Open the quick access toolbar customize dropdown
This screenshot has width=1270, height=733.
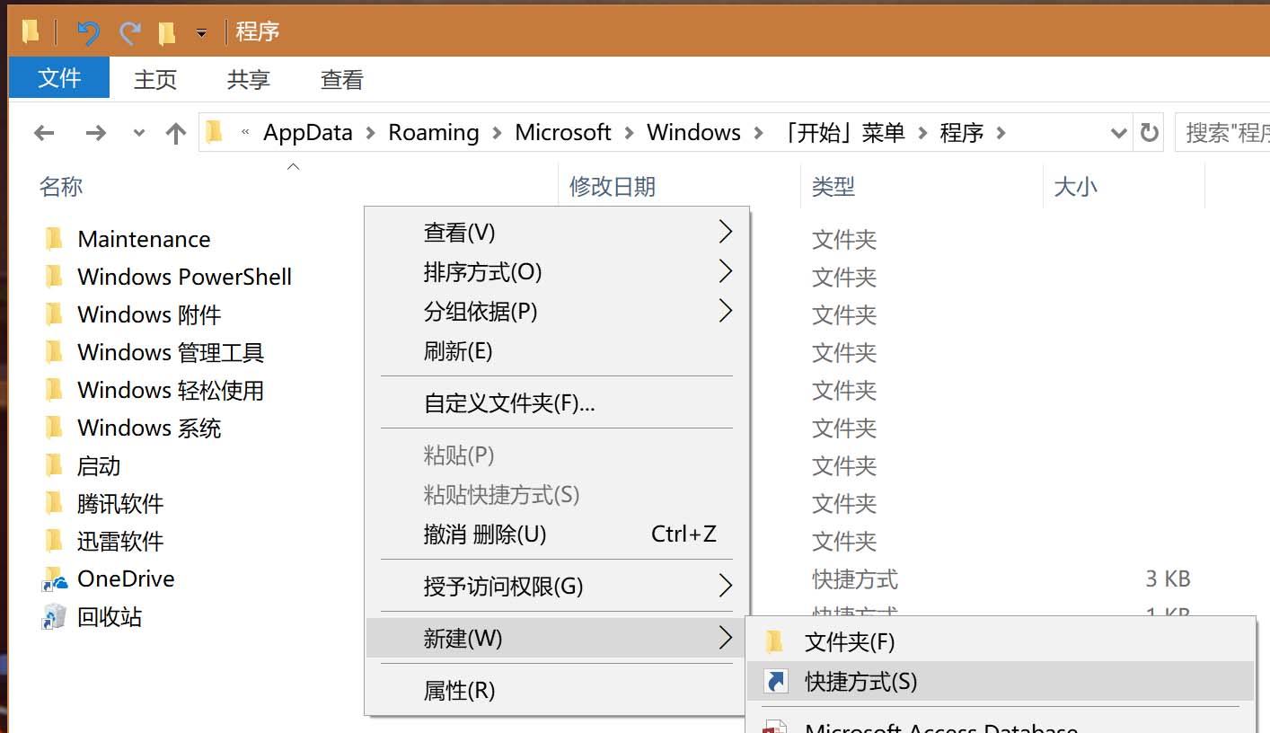pos(201,33)
